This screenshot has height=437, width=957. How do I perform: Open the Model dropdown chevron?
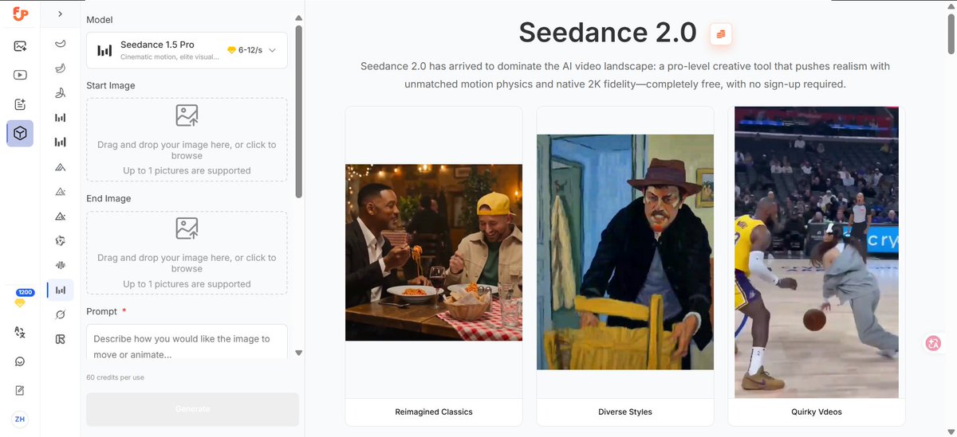273,50
